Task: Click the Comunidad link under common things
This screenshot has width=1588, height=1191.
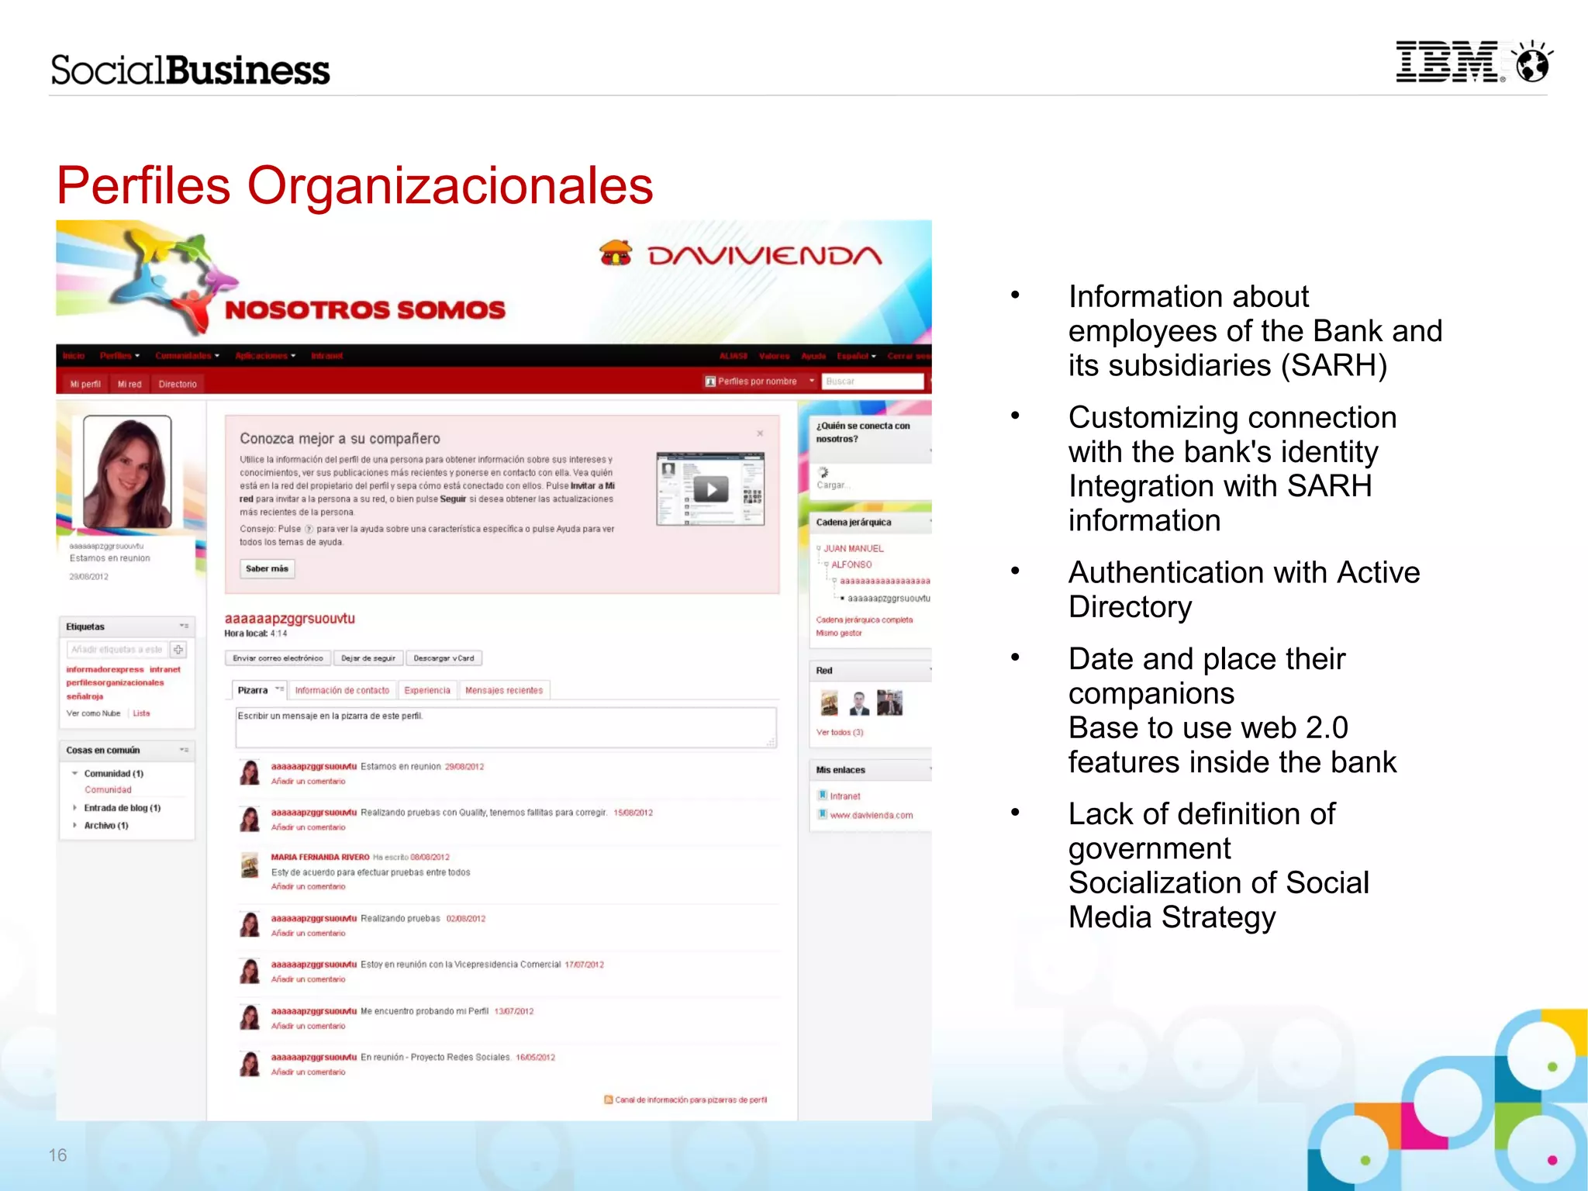Action: 108,790
